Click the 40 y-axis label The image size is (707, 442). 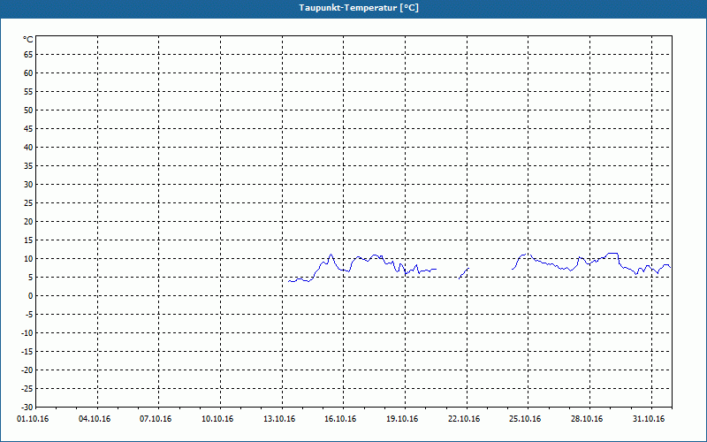tap(28, 148)
